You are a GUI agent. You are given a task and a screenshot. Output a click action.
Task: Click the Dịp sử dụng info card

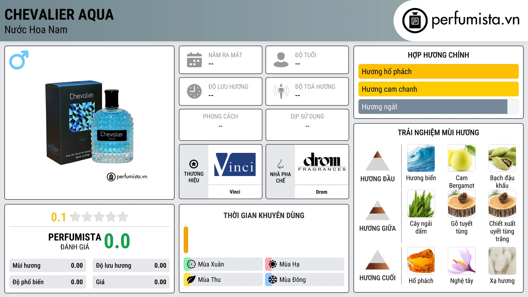307,125
